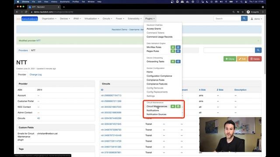Reload the page with the browser refresh icon
280x157 pixels.
(x=26, y=12)
